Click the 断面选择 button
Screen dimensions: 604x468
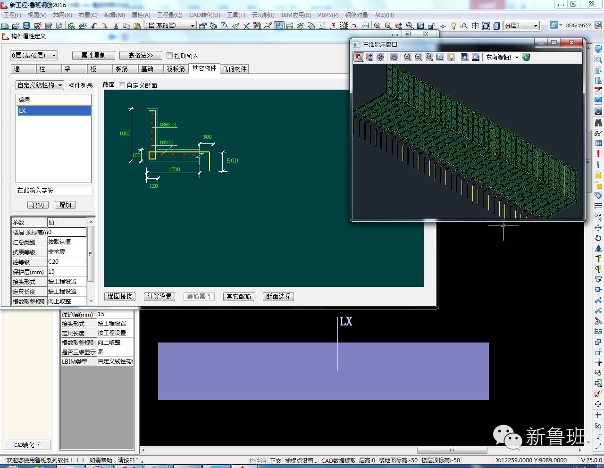(278, 296)
